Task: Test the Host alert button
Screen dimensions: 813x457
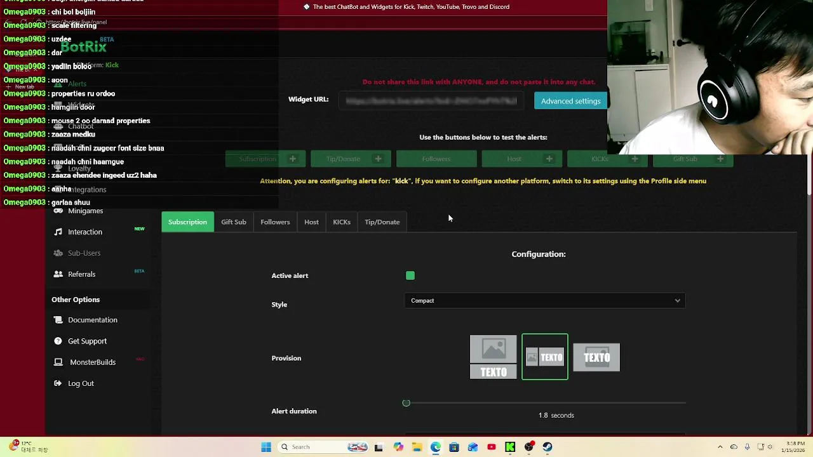Action: click(x=521, y=159)
